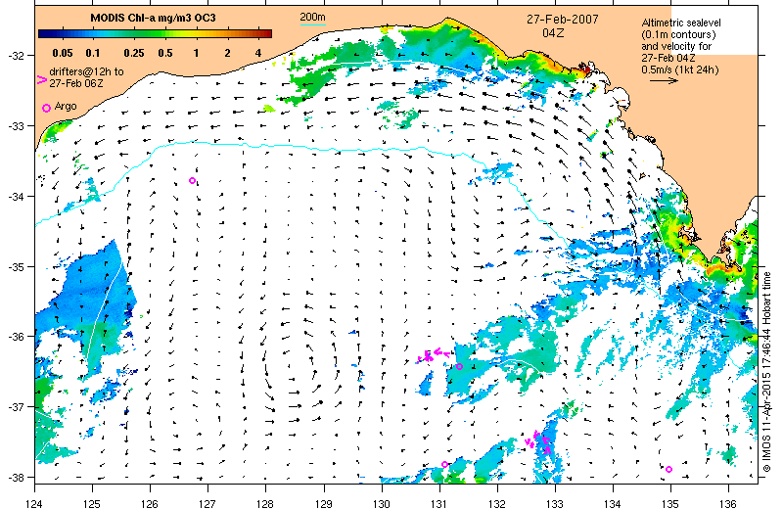
Task: Click the magenta drifter track cluster near 133E, 37.5S
Action: [539, 441]
